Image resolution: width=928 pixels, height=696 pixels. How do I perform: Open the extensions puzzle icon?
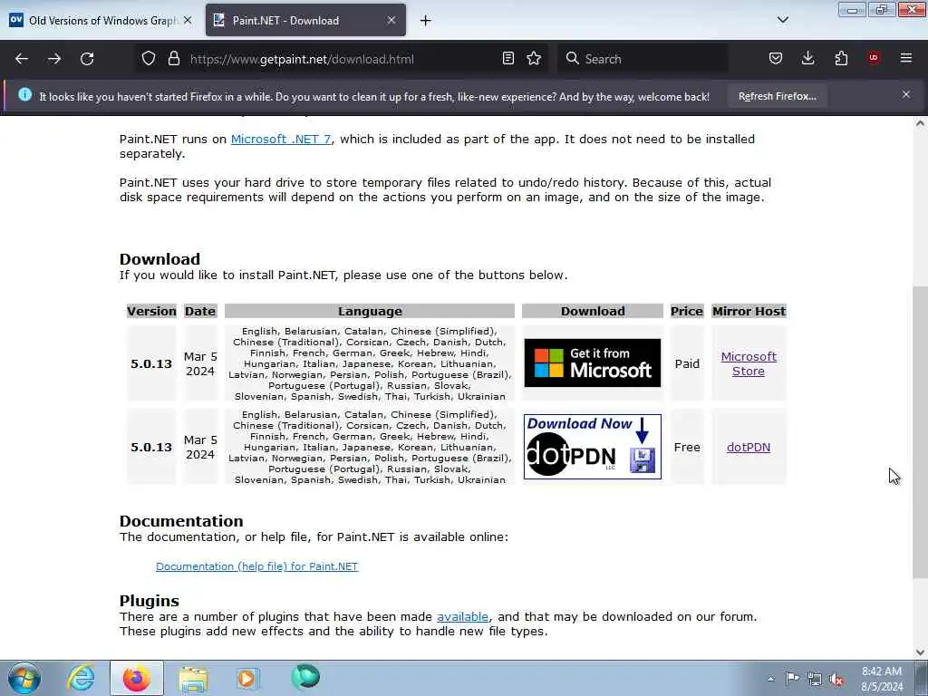tap(841, 58)
